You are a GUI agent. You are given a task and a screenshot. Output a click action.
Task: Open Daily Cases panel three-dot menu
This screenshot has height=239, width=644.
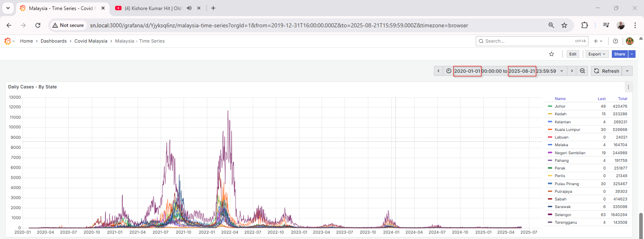pyautogui.click(x=628, y=87)
